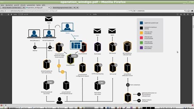
Task: Close the Ebury-Rootkit tab
Action: pos(24,8)
